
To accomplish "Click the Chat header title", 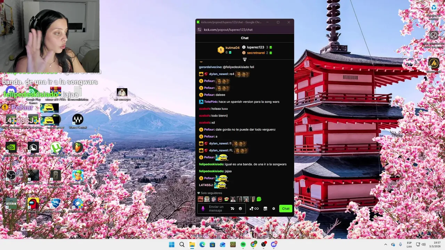I will [245, 38].
